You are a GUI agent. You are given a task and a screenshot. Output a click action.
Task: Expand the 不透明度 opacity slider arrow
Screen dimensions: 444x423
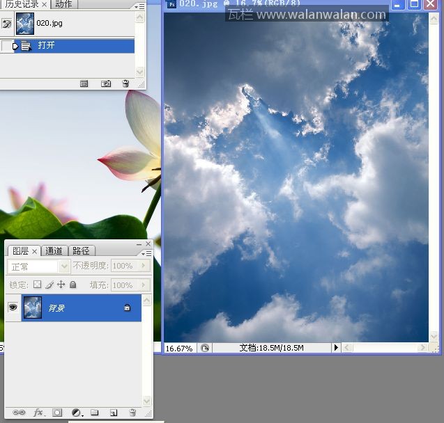click(x=144, y=266)
